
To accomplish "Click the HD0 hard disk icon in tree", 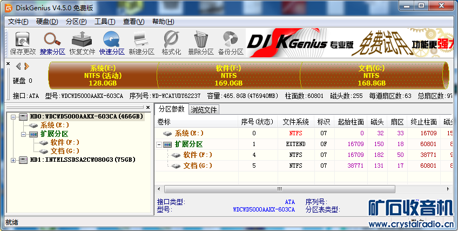I will [23, 117].
